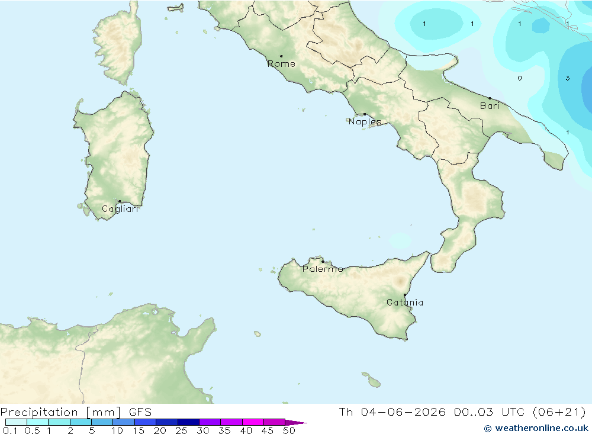Pick the 30–35 mm purple legend swatch
This screenshot has height=434, width=592.
pos(210,422)
